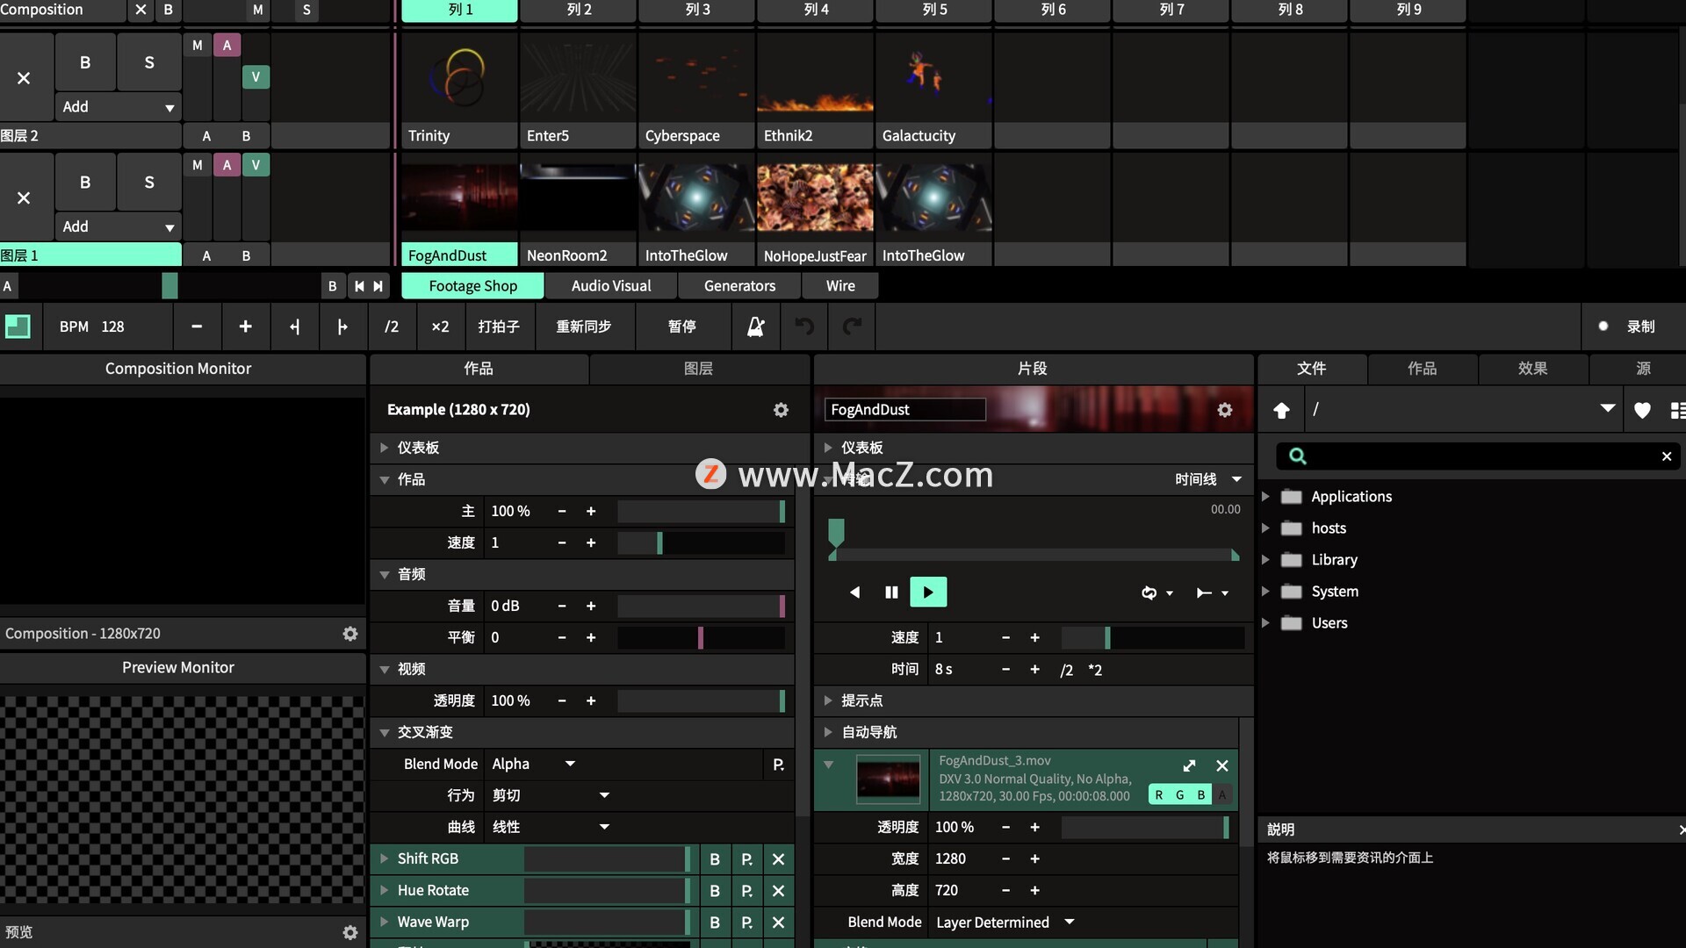Screen dimensions: 1686x948
Task: Click the FogAndDust clip settings gear
Action: [x=1224, y=410]
